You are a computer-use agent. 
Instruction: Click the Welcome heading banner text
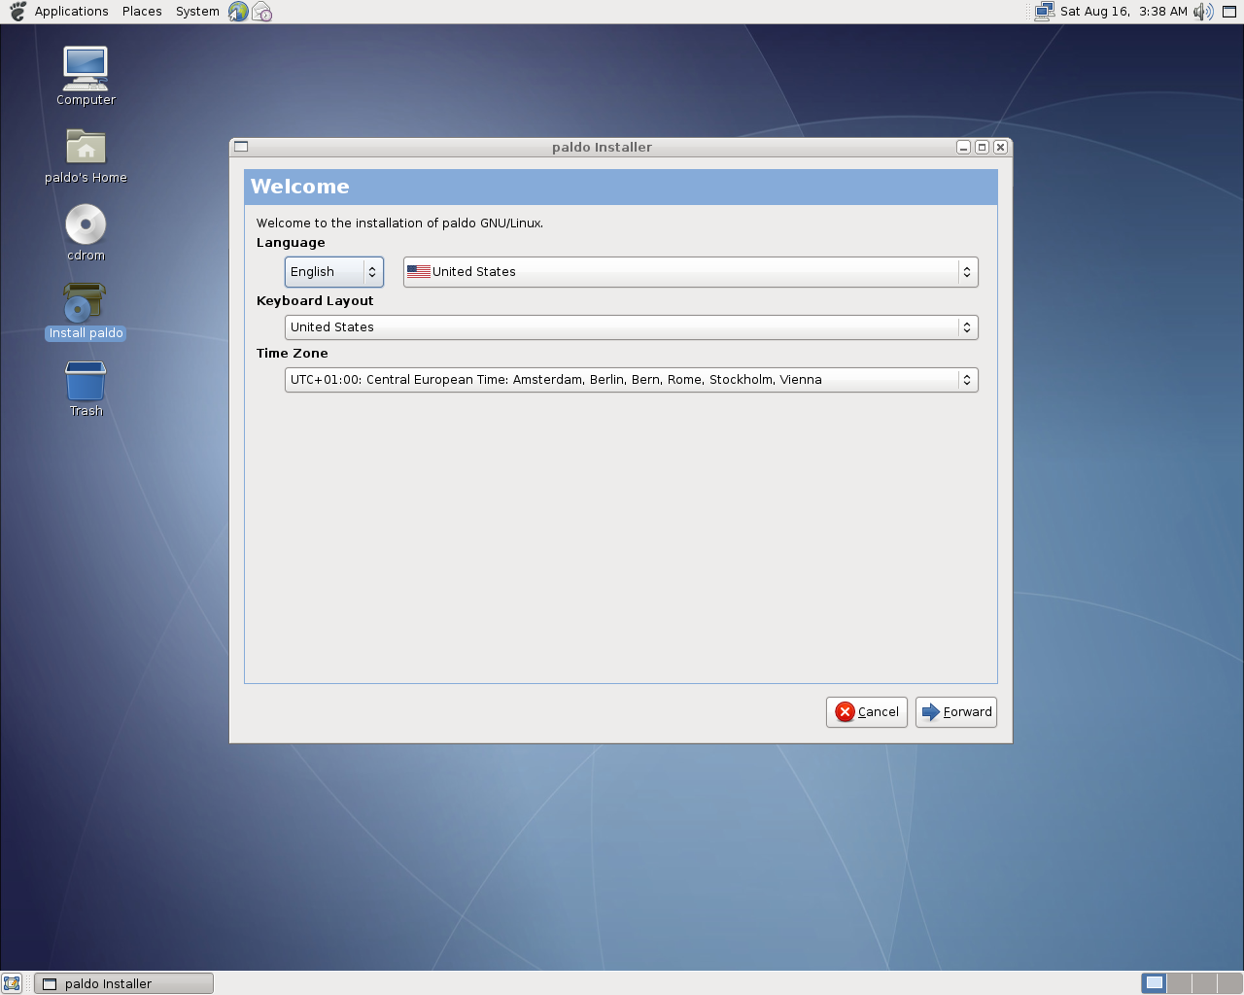click(299, 187)
